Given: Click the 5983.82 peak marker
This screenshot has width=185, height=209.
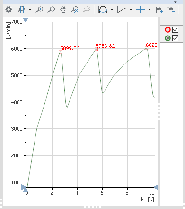Looking at the screenshot, I should (96, 49).
